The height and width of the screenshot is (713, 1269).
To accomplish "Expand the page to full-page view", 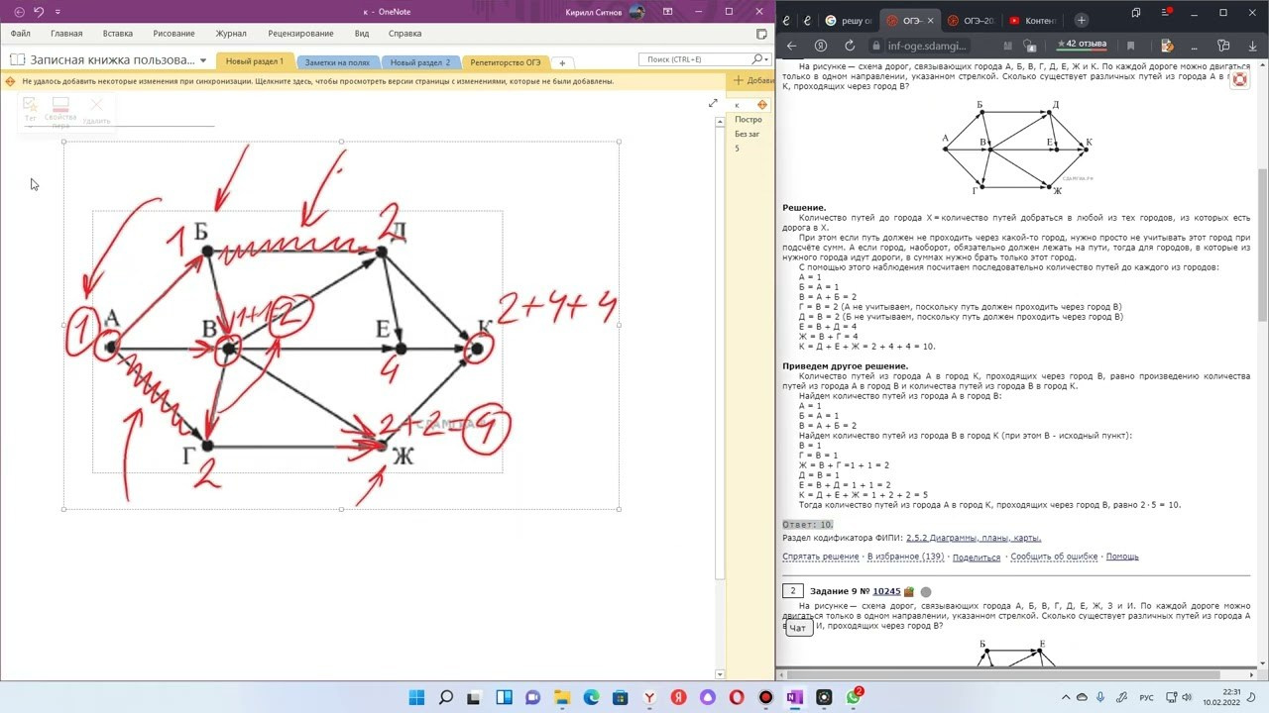I will pos(712,104).
